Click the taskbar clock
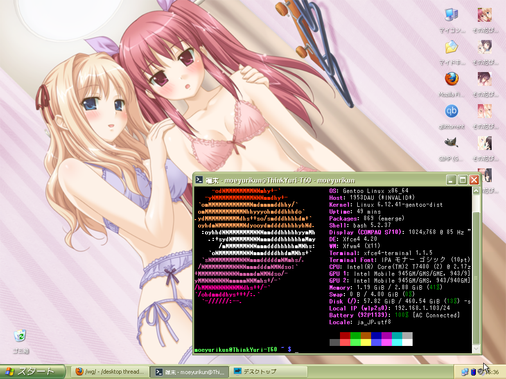Screen dimensions: 506x379 (493, 372)
